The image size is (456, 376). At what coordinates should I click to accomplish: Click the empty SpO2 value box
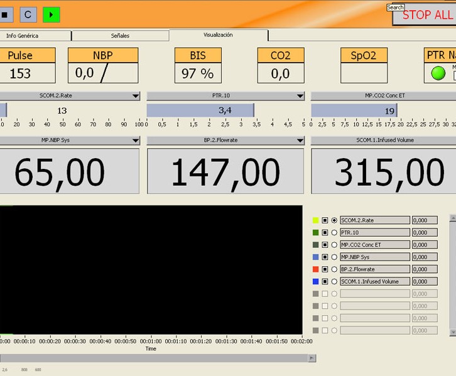364,73
